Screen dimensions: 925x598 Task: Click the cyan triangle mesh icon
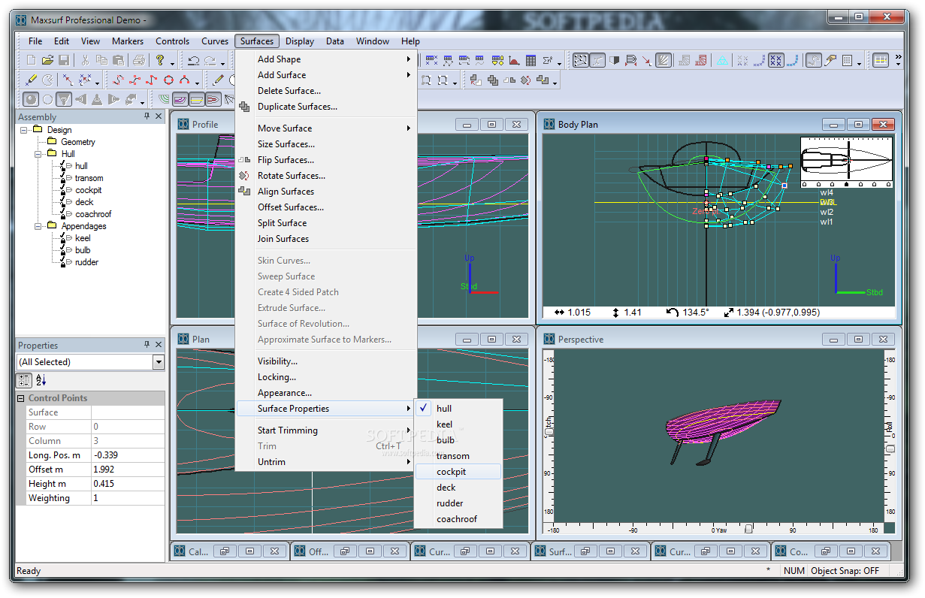tap(722, 60)
